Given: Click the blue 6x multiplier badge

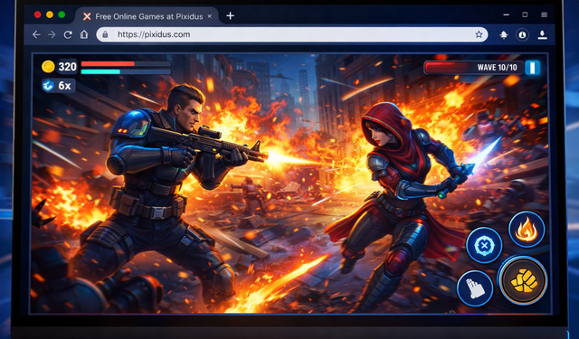Looking at the screenshot, I should [58, 86].
